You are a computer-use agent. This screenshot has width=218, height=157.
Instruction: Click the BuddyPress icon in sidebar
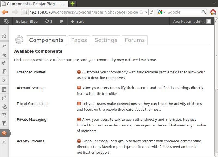pyautogui.click(x=4, y=133)
